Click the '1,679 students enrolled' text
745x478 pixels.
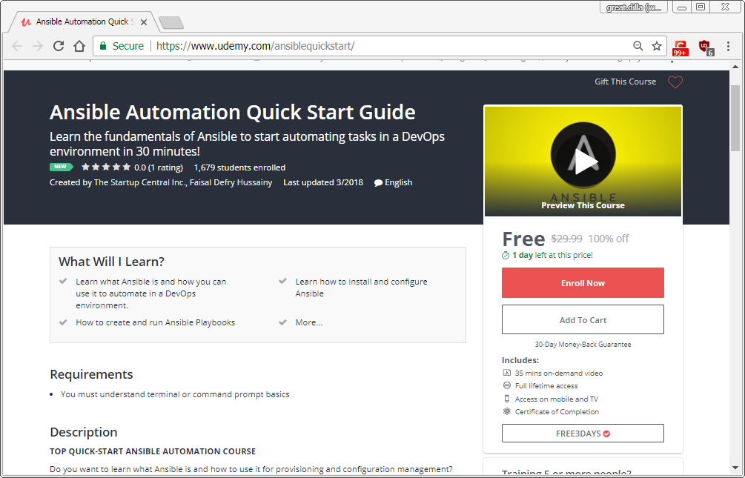pos(240,167)
